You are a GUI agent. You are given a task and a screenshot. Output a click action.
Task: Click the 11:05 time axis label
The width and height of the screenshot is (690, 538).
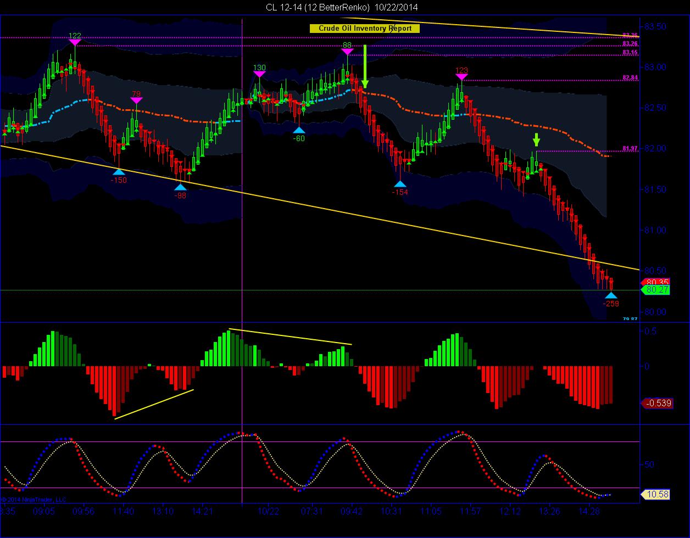pyautogui.click(x=431, y=511)
